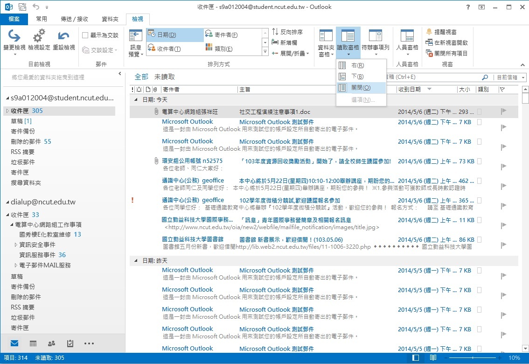Click 新增欄 (Add Columns)
The width and height of the screenshot is (529, 364).
click(x=285, y=42)
